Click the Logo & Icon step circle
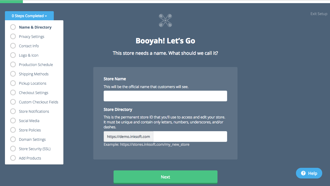Viewport: 330px width, 186px height. click(13, 55)
